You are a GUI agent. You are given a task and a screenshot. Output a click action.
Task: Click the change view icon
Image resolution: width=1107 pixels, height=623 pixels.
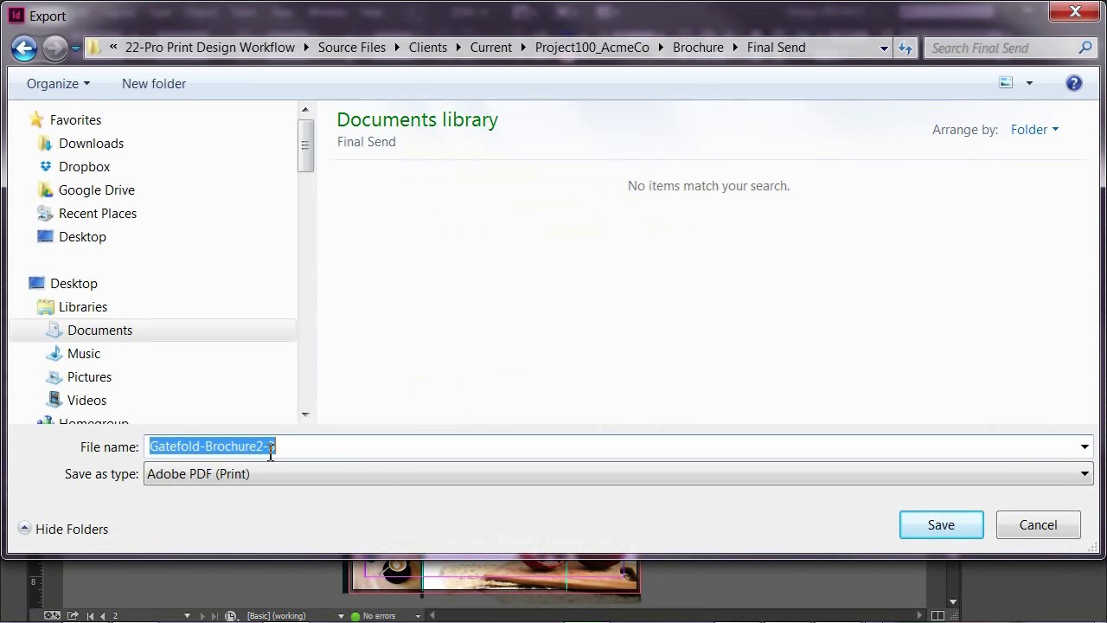click(x=1006, y=83)
